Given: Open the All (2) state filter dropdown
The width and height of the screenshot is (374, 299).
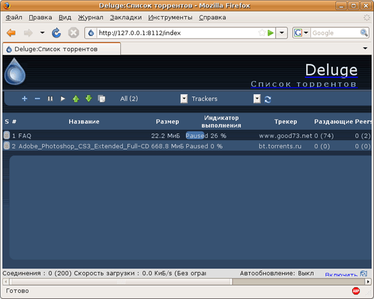Looking at the screenshot, I should click(x=184, y=98).
